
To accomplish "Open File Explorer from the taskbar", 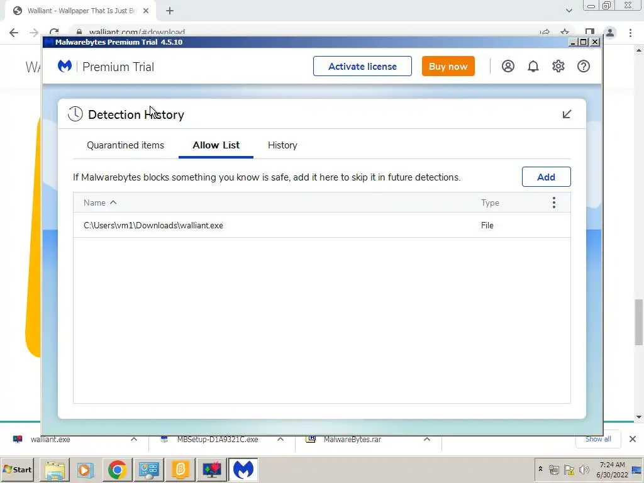I will (55, 469).
